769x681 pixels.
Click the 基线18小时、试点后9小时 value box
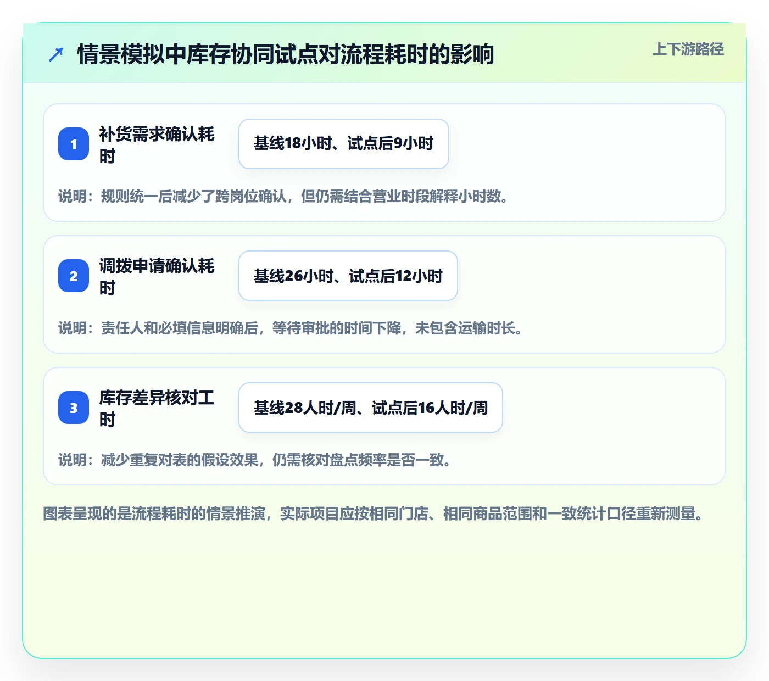(344, 144)
